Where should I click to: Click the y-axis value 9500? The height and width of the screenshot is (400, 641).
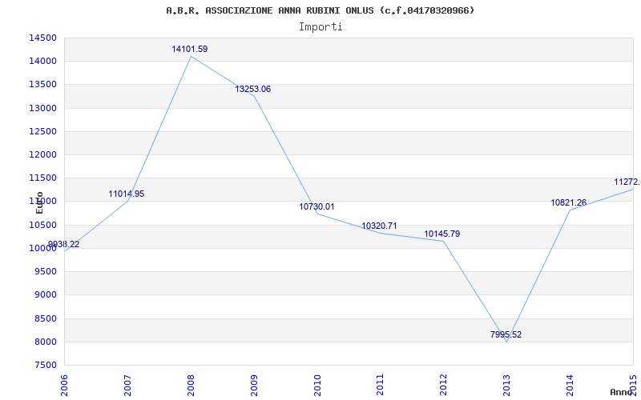point(45,271)
